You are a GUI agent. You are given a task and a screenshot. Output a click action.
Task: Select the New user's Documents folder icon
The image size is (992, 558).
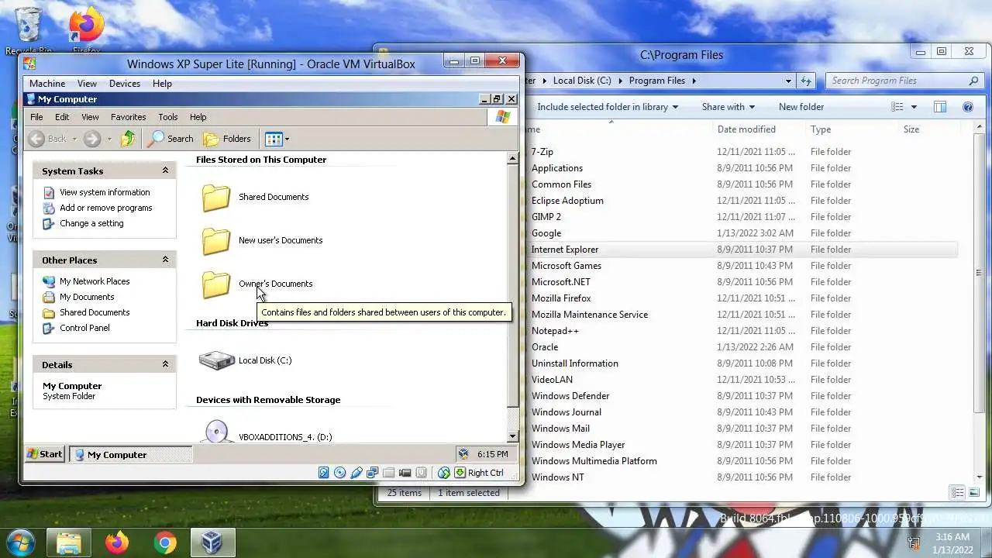click(216, 241)
